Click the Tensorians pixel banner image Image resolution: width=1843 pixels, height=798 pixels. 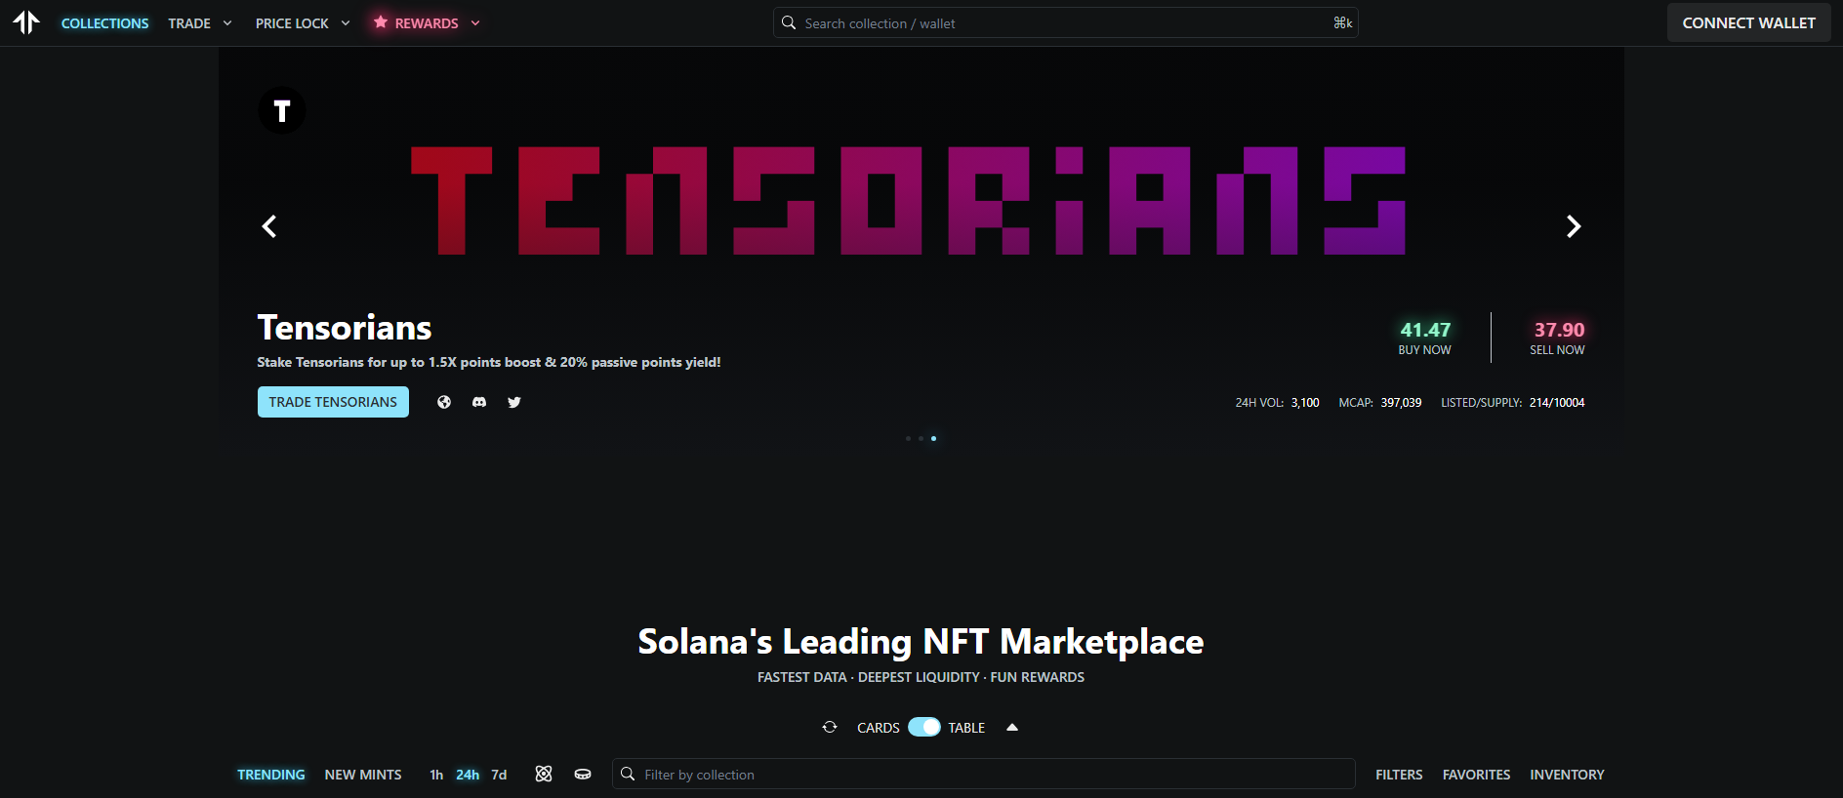click(x=908, y=201)
